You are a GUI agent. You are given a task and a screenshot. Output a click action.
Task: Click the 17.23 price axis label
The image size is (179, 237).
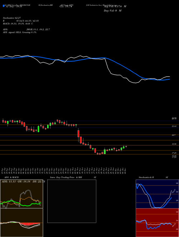point(174,153)
